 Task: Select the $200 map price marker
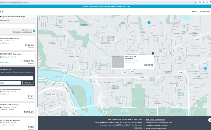[x=130, y=83]
